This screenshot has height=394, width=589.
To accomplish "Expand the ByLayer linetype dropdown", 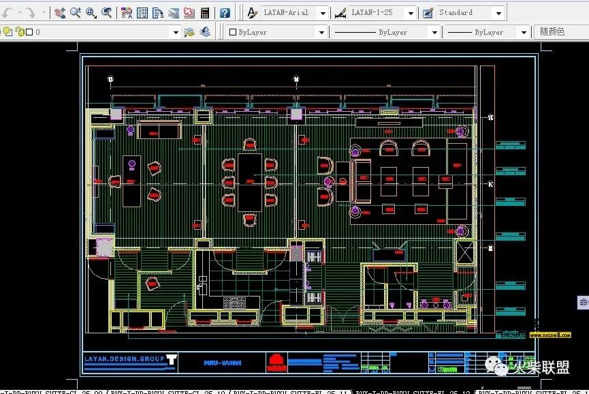I will click(433, 32).
